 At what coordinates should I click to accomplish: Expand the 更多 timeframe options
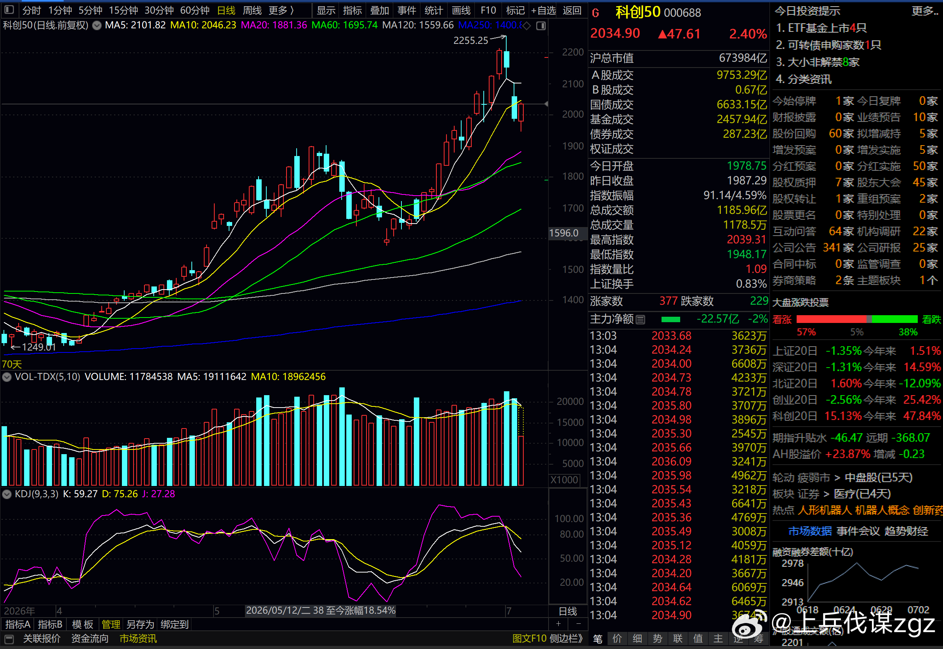(x=281, y=10)
